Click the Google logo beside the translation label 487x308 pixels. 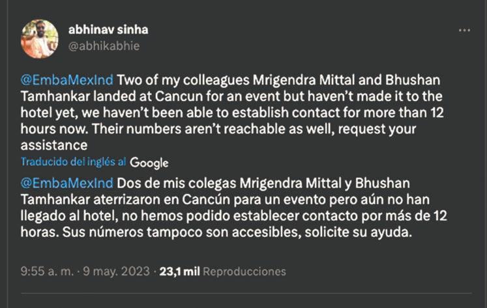pos(149,162)
